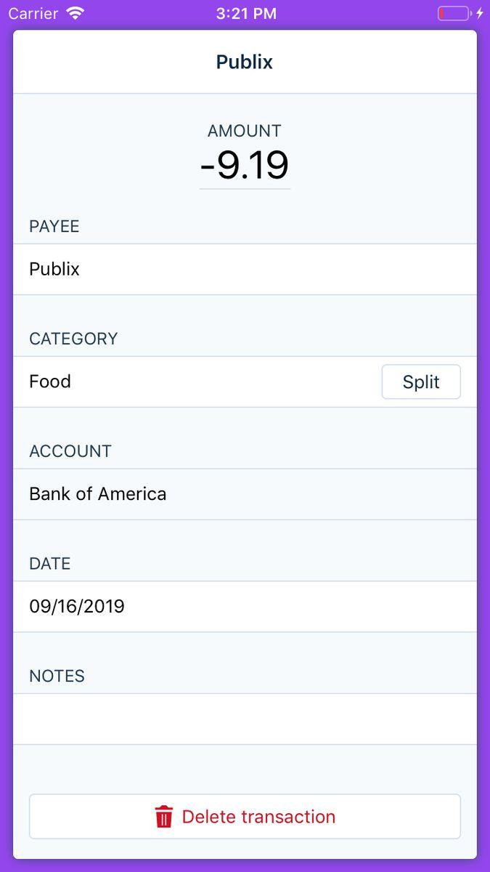Tap the 3:21 PM clock in status bar
Viewport: 490px width, 872px height.
(246, 13)
